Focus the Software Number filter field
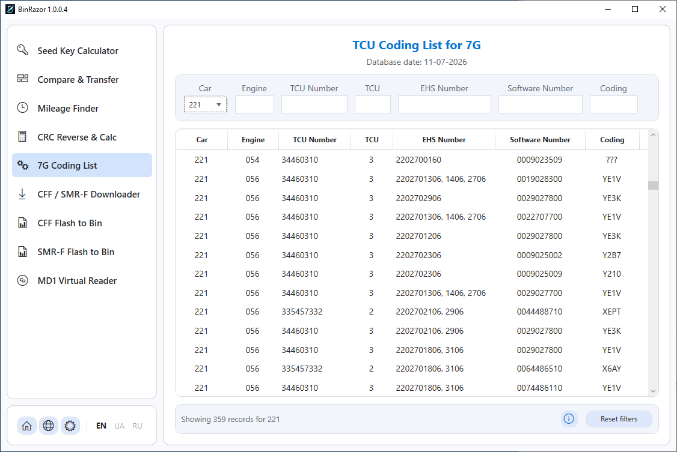This screenshot has height=452, width=677. pyautogui.click(x=540, y=104)
